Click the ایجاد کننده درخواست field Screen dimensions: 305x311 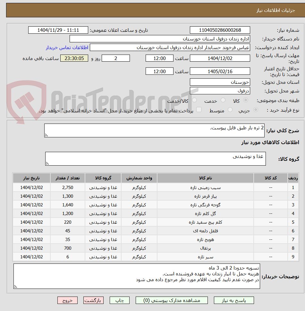(170, 48)
